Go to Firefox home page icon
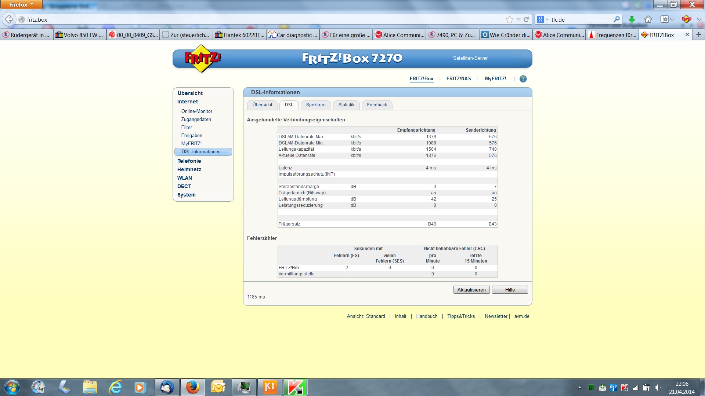 [x=648, y=19]
